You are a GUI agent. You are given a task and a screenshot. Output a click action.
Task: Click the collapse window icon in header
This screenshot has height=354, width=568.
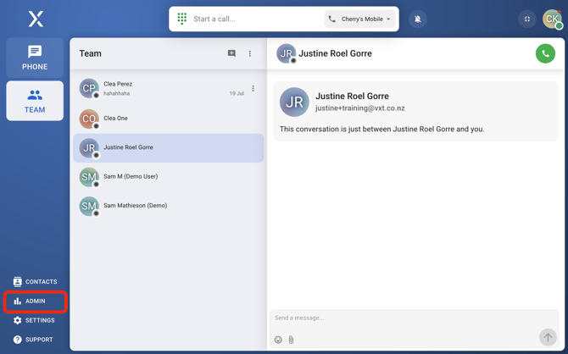pyautogui.click(x=526, y=19)
